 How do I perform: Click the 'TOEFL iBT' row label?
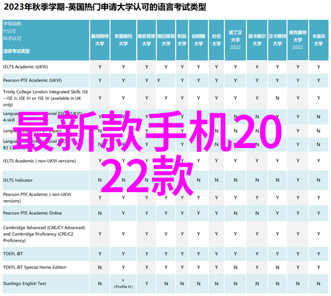[13, 253]
